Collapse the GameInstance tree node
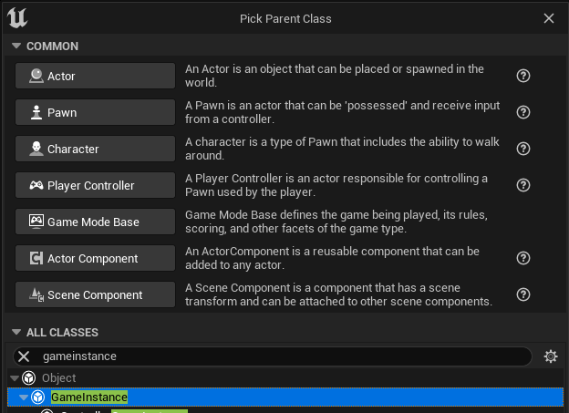The image size is (569, 413). [x=24, y=398]
